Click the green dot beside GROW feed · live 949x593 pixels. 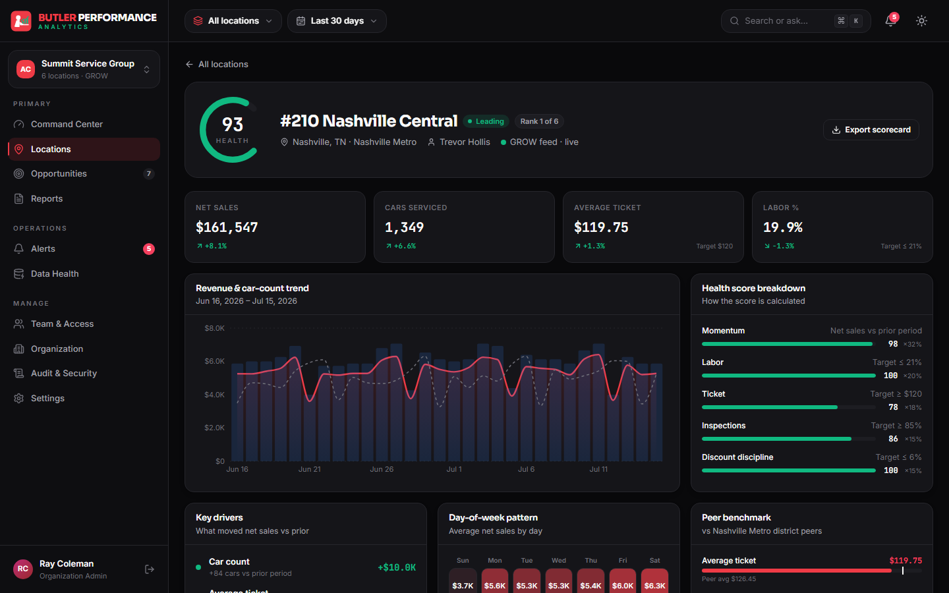click(503, 142)
